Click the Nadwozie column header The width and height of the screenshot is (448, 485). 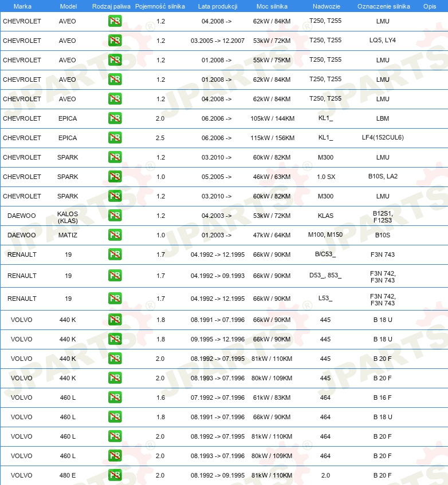[326, 6]
